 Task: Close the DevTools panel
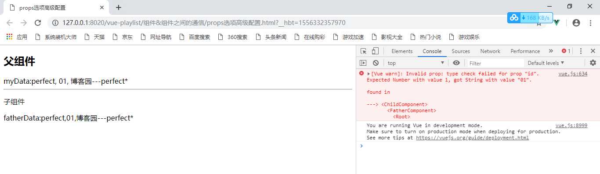pyautogui.click(x=593, y=51)
